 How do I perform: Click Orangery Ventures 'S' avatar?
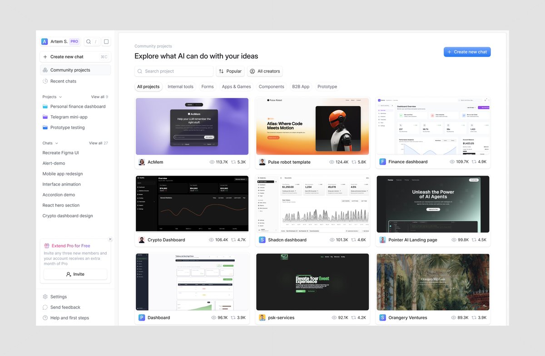(x=382, y=317)
